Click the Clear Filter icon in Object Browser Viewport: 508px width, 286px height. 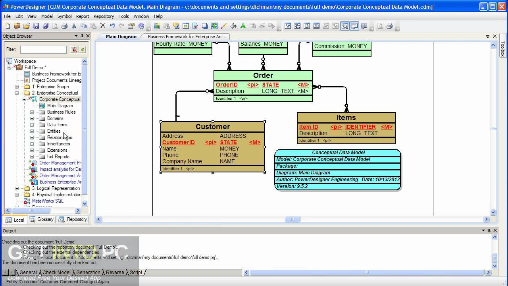(73, 49)
